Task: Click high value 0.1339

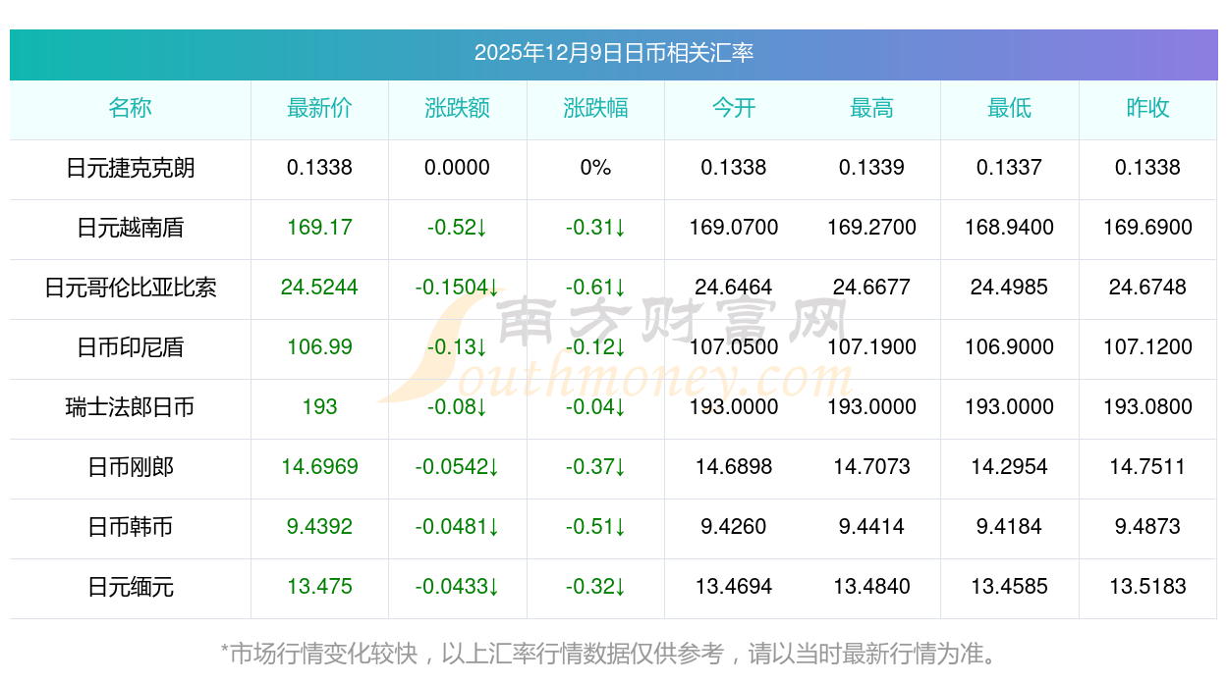Action: (871, 168)
